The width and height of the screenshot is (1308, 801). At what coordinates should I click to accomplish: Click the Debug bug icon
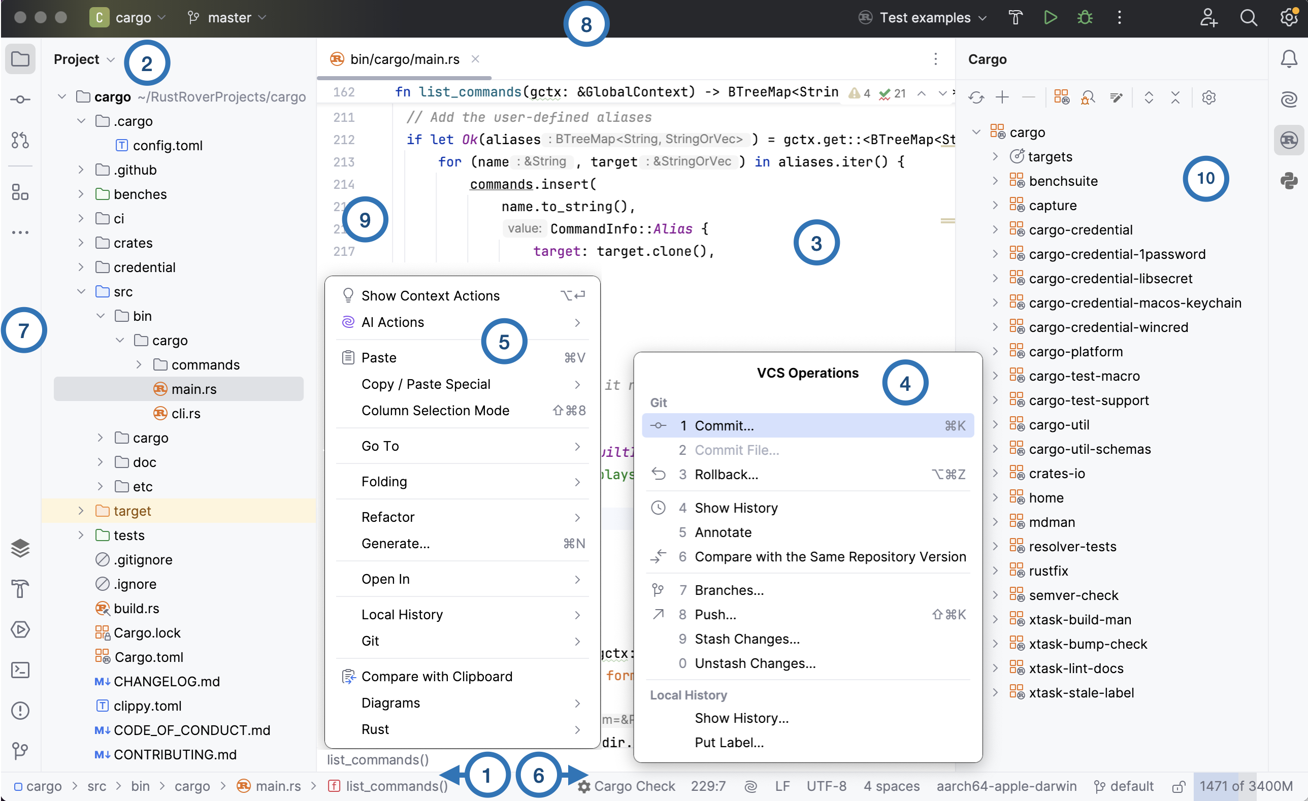1085,18
